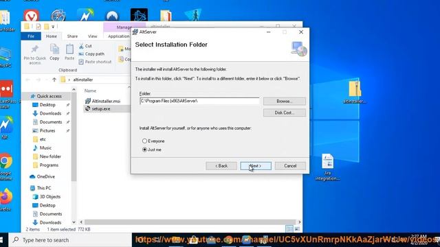440x247 pixels.
Task: Click the Cut scissors icon
Action: tap(81, 46)
